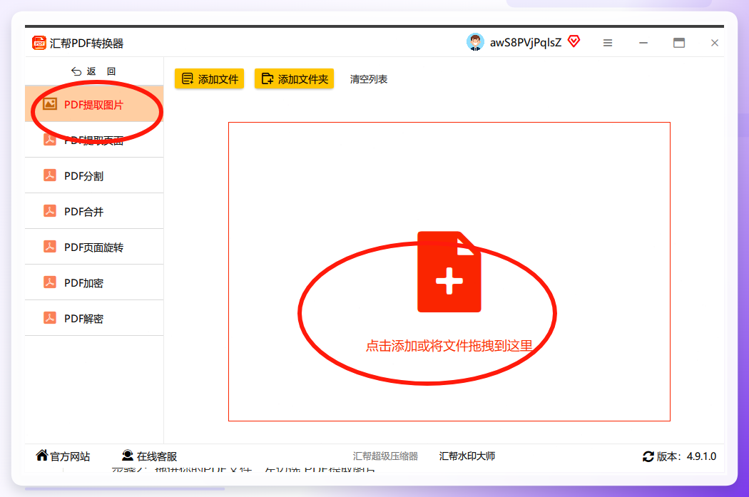This screenshot has width=749, height=497.
Task: Click the headset icon for 在线客服
Action: click(x=128, y=456)
